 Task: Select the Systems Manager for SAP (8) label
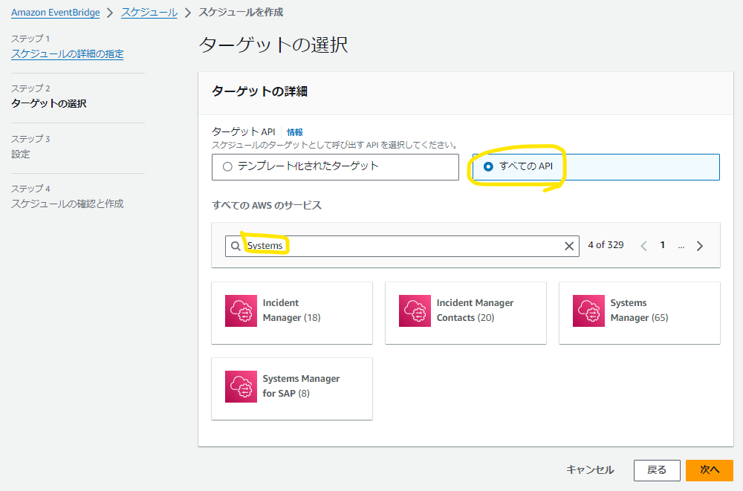coord(301,386)
